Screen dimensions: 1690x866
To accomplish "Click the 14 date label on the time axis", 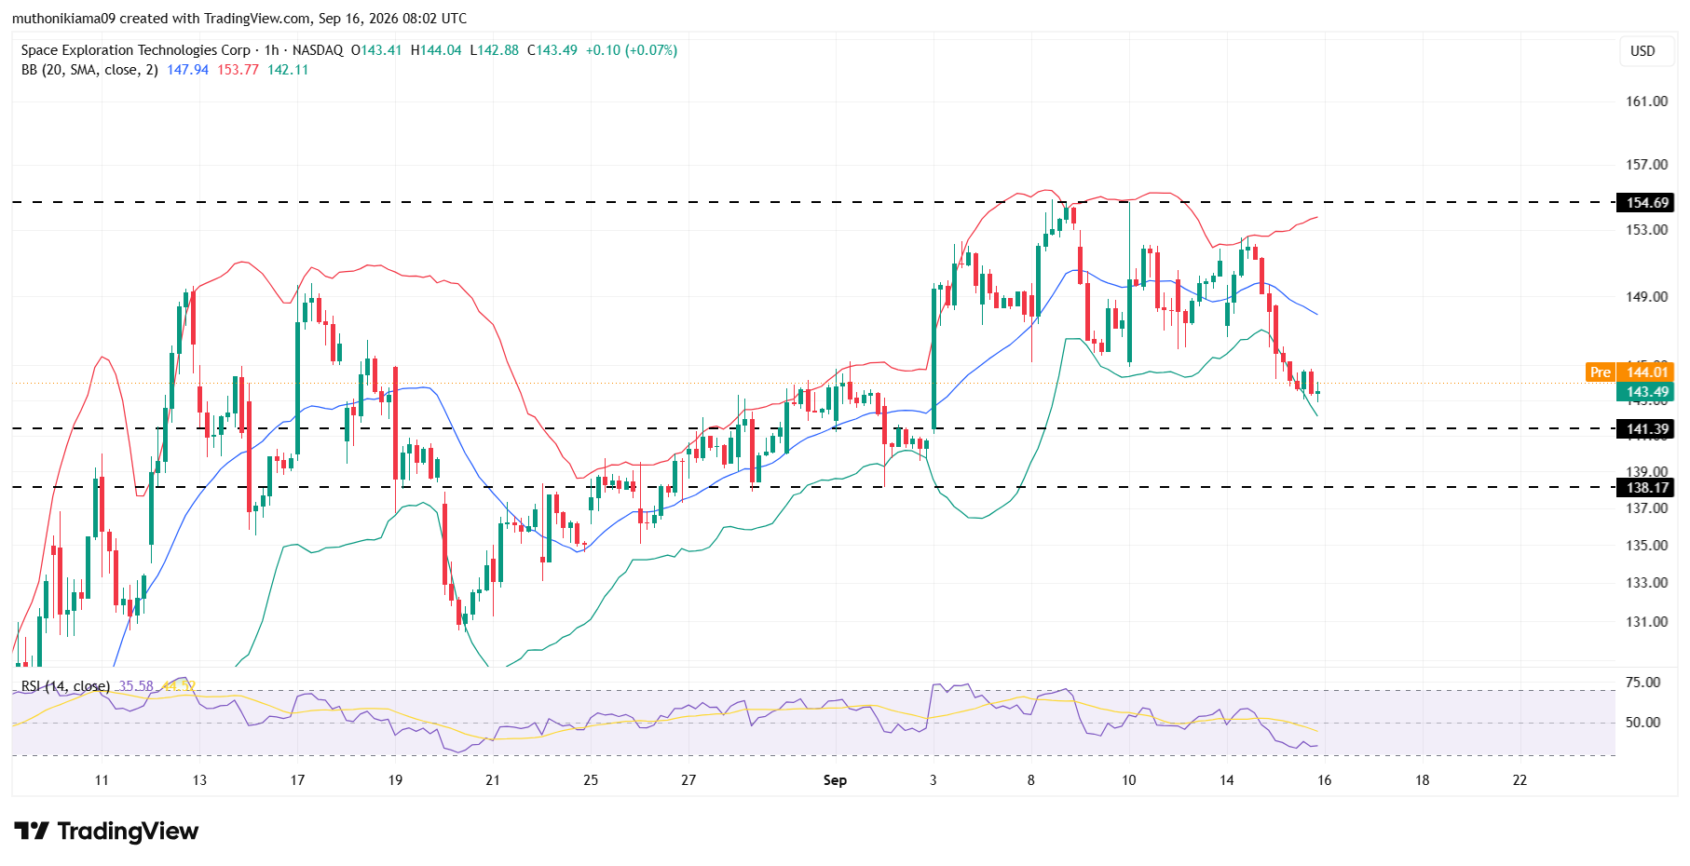I will (x=1227, y=780).
